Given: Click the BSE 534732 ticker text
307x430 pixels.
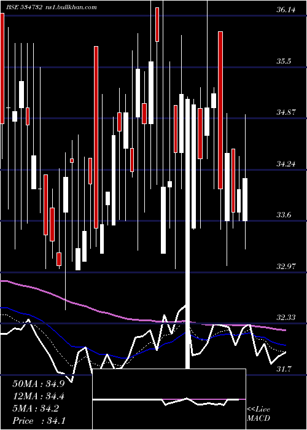Looking at the screenshot, I should coord(25,7).
